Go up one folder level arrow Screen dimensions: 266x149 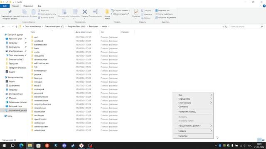tap(16, 26)
